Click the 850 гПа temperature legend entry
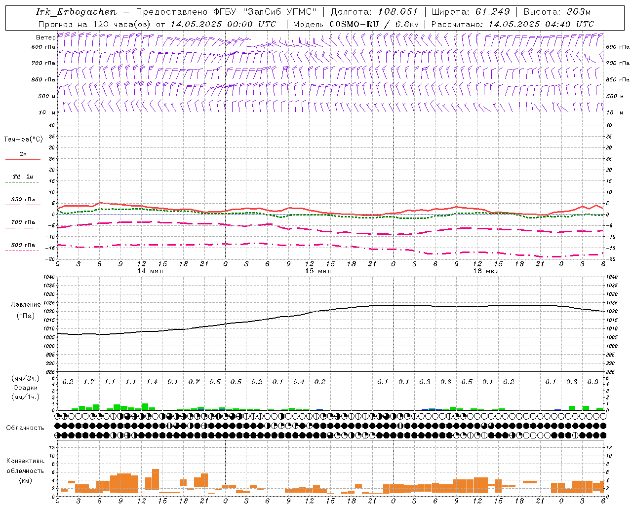This screenshot has width=632, height=505. (x=23, y=200)
